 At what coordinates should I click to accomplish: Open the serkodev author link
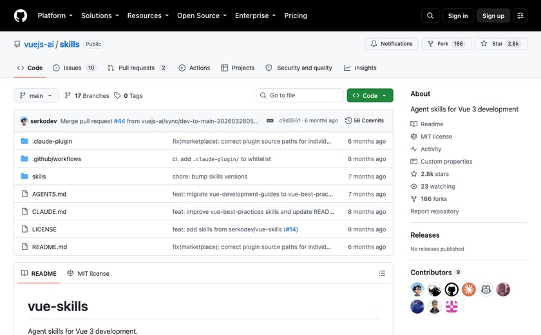tap(44, 121)
